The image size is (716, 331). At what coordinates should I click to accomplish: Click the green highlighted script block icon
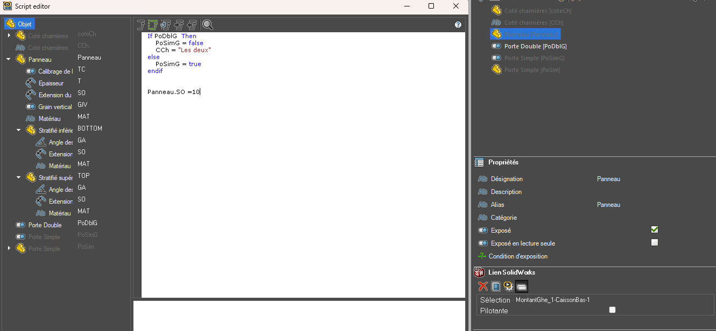[x=153, y=24]
